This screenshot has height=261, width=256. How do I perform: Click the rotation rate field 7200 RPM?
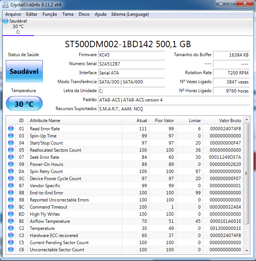pos(231,73)
